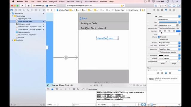The height and width of the screenshot is (107, 191).
Task: Open the Highlighted Default color dropdown
Action: click(172, 55)
